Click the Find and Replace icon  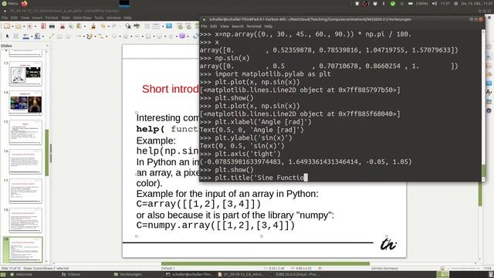pos(128,26)
